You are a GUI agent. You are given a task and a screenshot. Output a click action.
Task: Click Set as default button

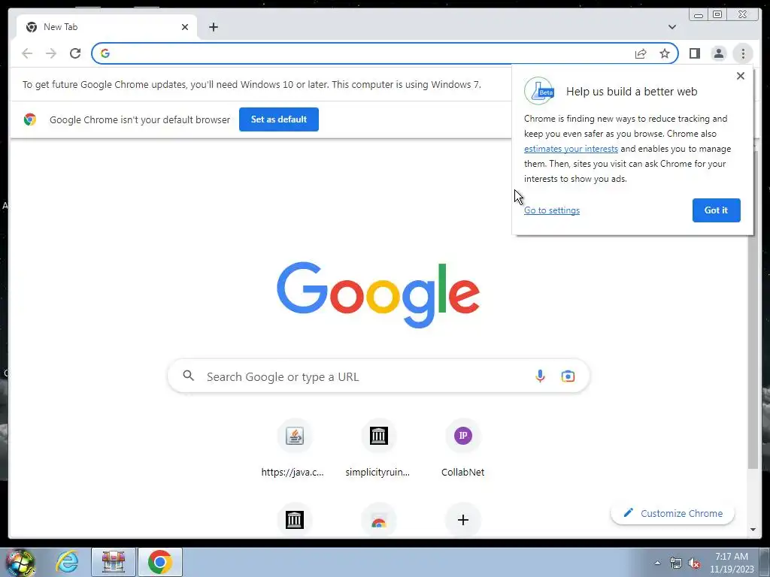[278, 119]
